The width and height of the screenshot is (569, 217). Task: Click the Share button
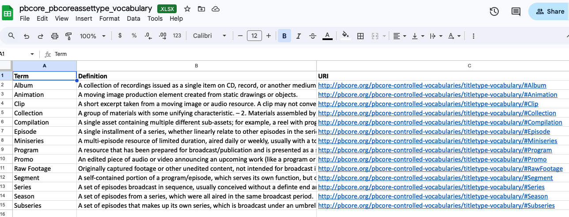pos(550,12)
